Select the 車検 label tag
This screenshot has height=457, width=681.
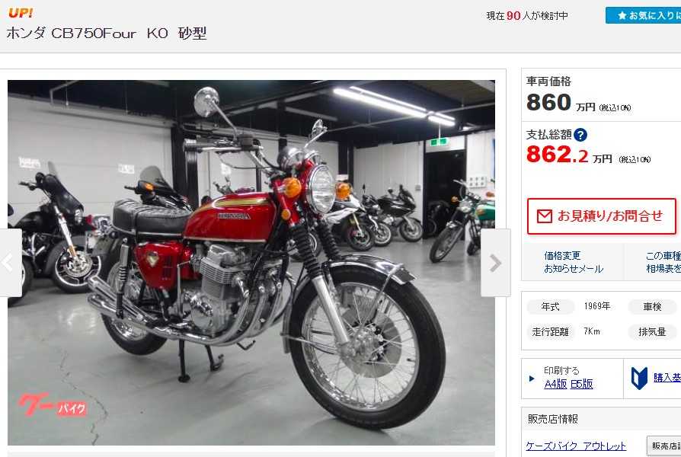(x=652, y=307)
